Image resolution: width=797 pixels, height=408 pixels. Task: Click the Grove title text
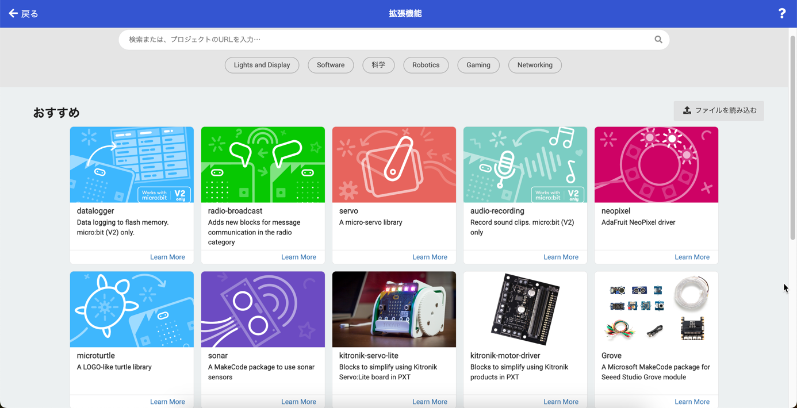(611, 356)
